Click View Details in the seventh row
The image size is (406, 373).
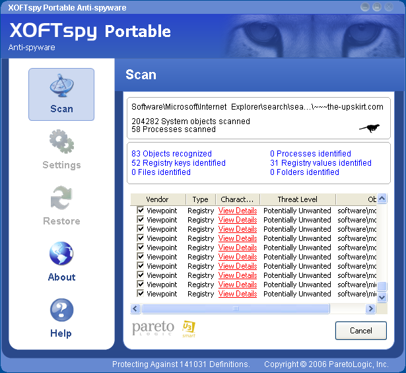(238, 266)
